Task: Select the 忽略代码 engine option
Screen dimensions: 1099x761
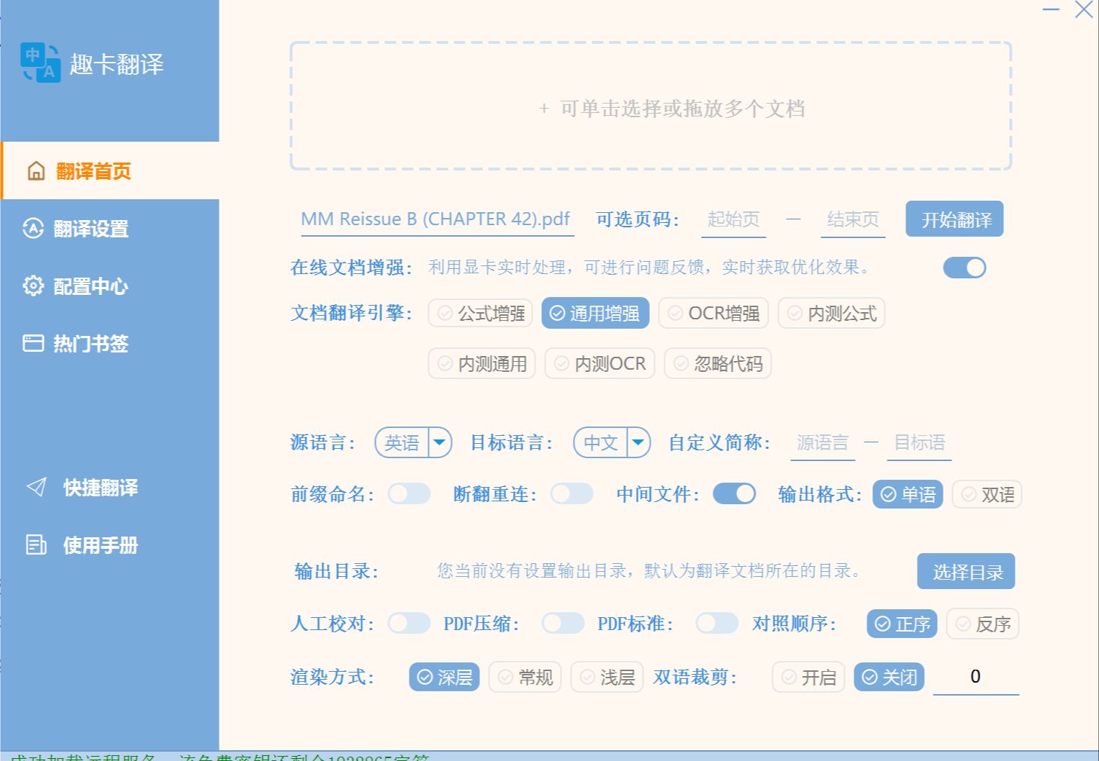Action: tap(718, 363)
